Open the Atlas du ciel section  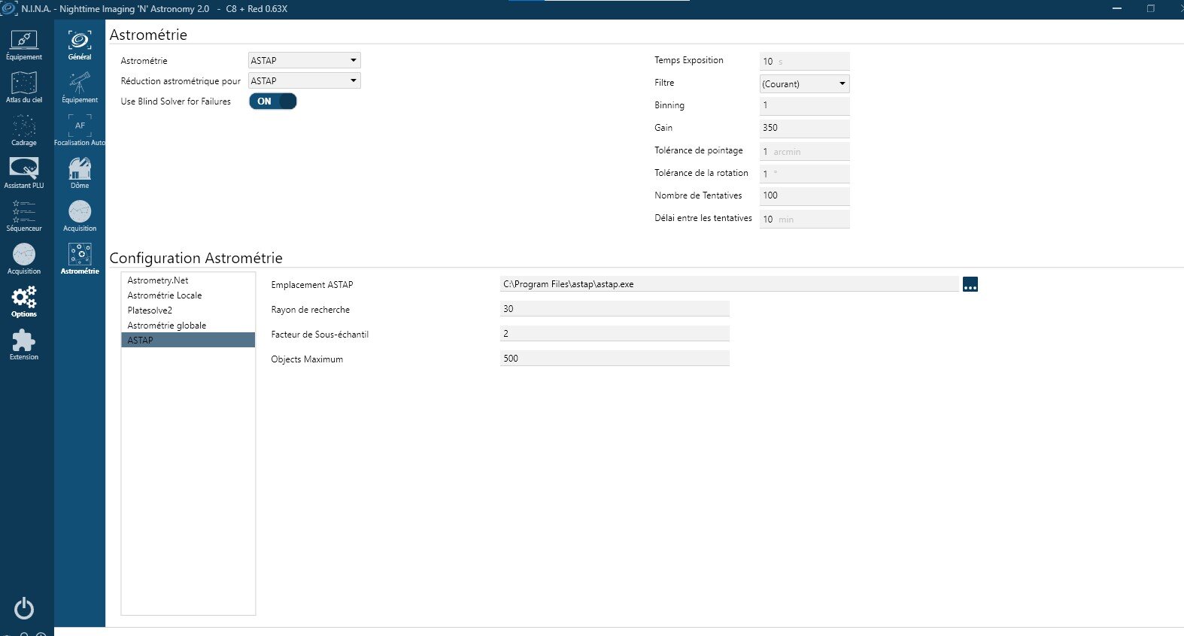click(x=24, y=88)
